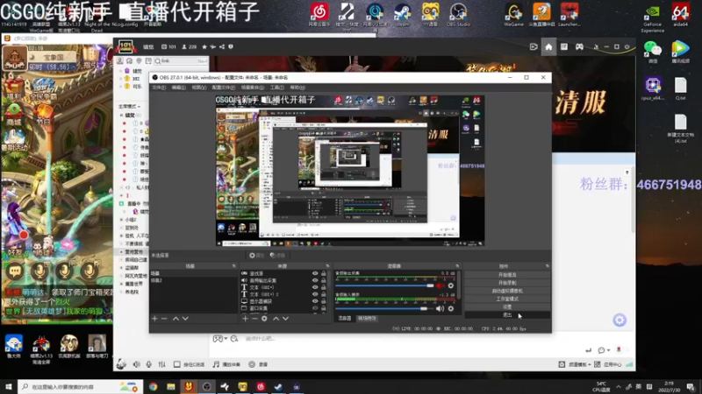Viewport: 702px width, 394px height.
Task: Open File Explorer from the taskbar
Action: pos(171,386)
